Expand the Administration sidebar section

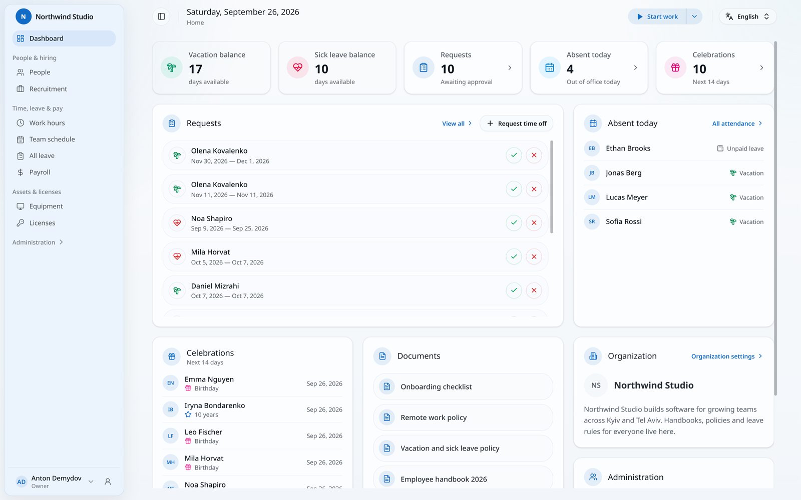coord(38,242)
